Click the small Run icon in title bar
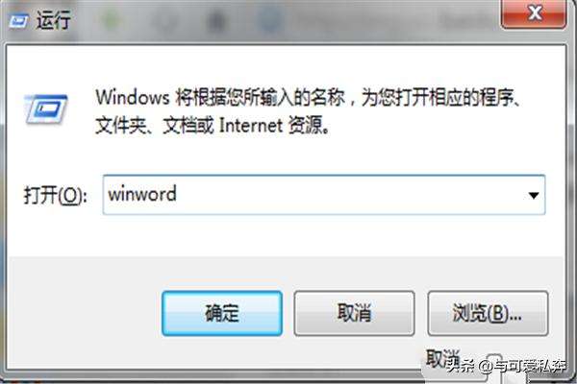 pyautogui.click(x=18, y=21)
